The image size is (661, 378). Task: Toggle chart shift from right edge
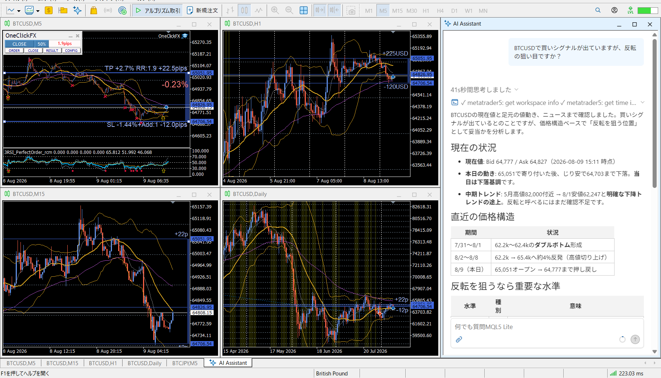point(334,11)
